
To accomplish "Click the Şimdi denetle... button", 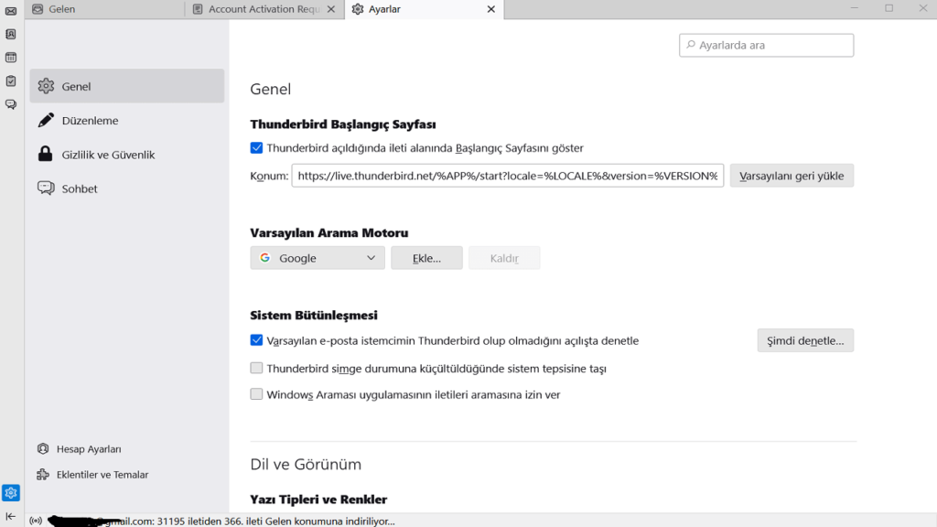I will tap(805, 340).
